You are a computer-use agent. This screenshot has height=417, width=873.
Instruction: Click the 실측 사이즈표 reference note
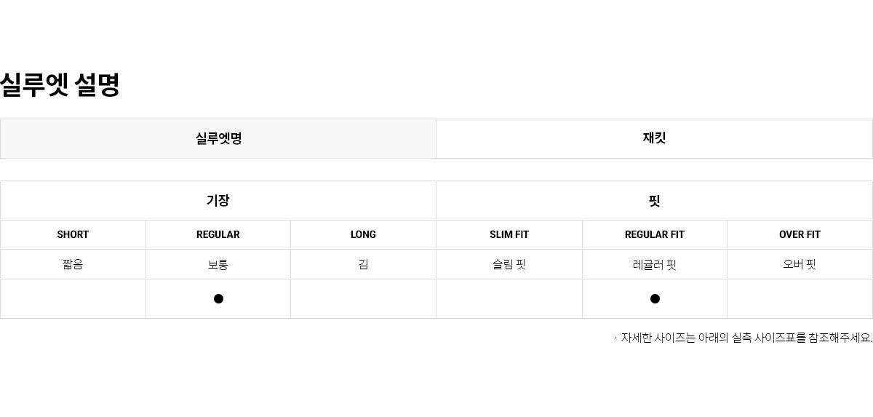pyautogui.click(x=744, y=338)
